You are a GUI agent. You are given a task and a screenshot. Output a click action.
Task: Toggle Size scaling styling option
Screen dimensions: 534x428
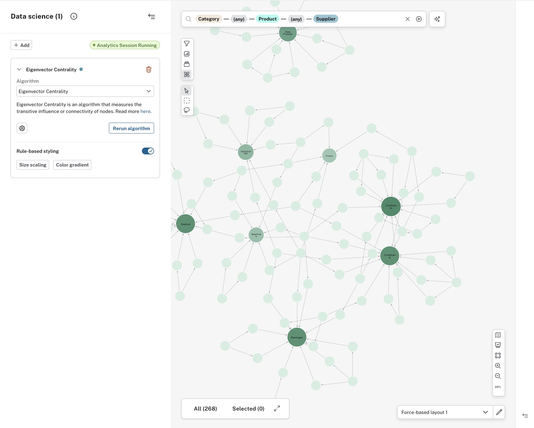33,165
